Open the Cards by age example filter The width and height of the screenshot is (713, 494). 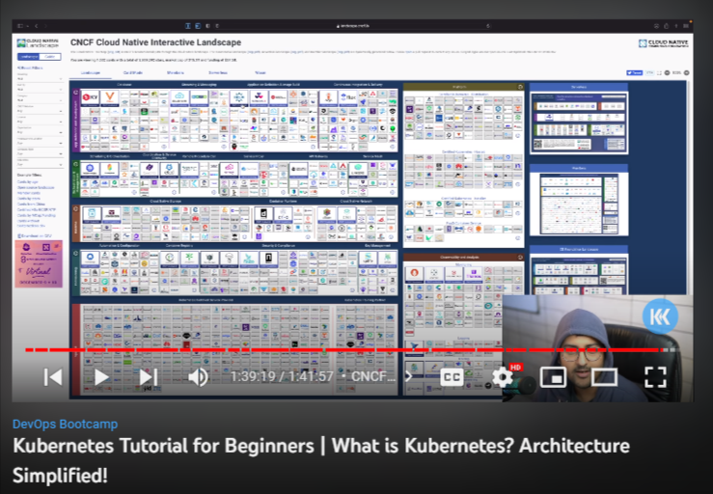(x=27, y=182)
